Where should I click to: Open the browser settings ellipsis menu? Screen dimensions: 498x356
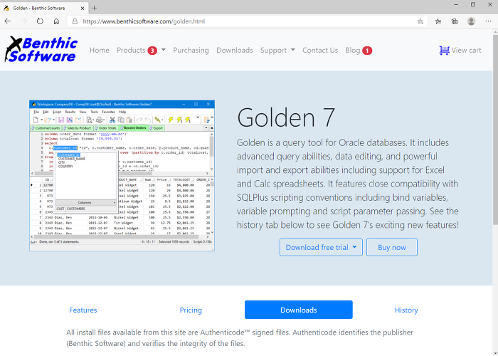pyautogui.click(x=489, y=21)
